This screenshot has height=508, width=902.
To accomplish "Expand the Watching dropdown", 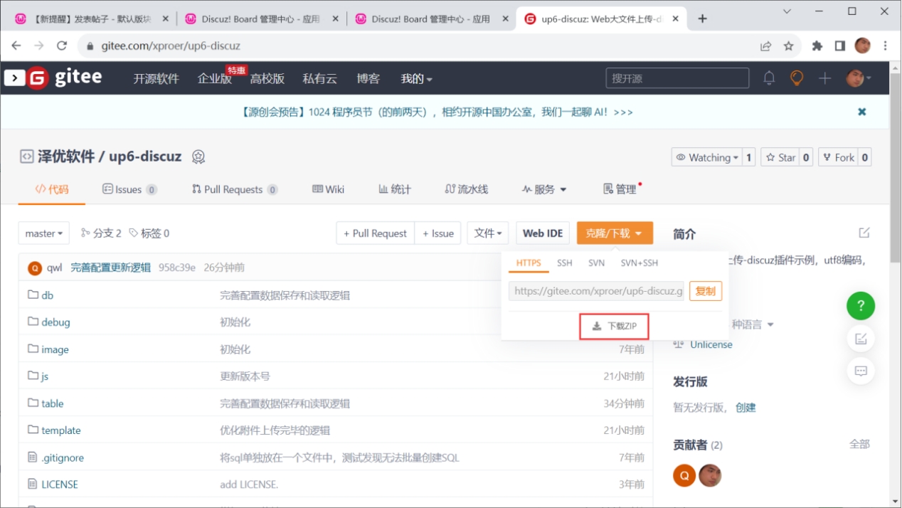I will pos(707,157).
